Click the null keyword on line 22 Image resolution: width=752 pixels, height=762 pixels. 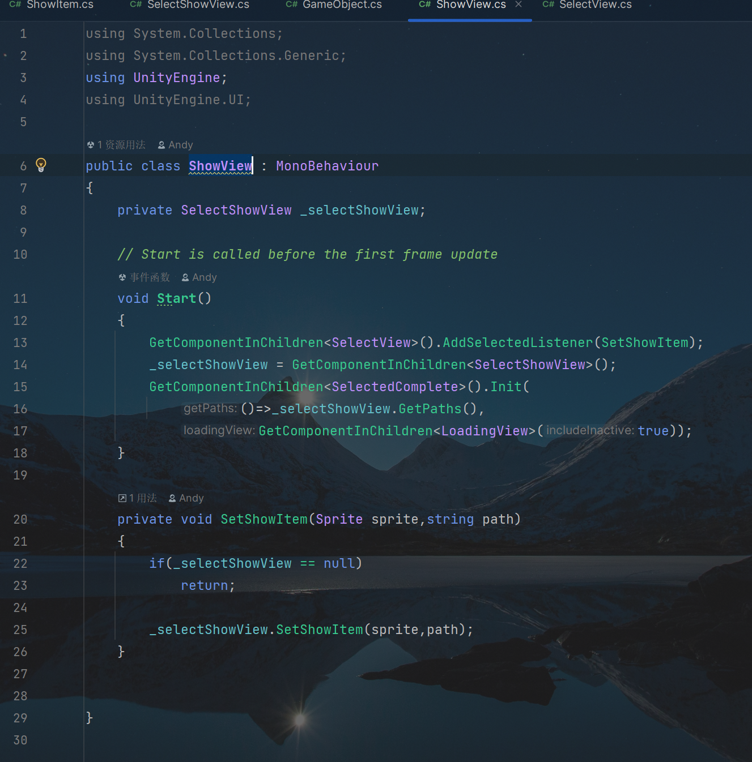(339, 563)
